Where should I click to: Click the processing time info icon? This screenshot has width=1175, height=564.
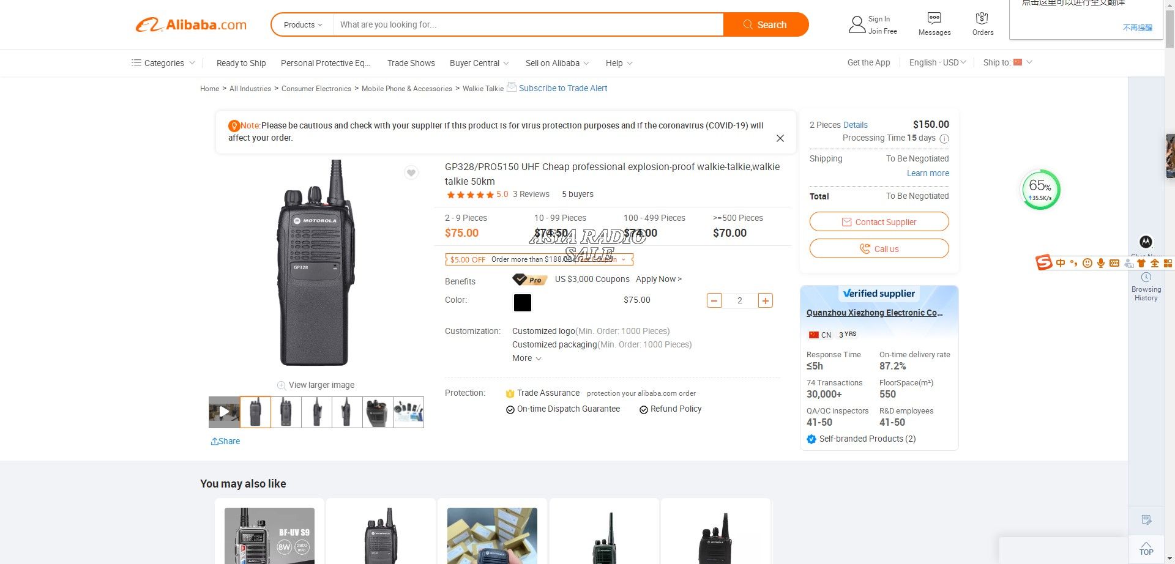pos(944,139)
